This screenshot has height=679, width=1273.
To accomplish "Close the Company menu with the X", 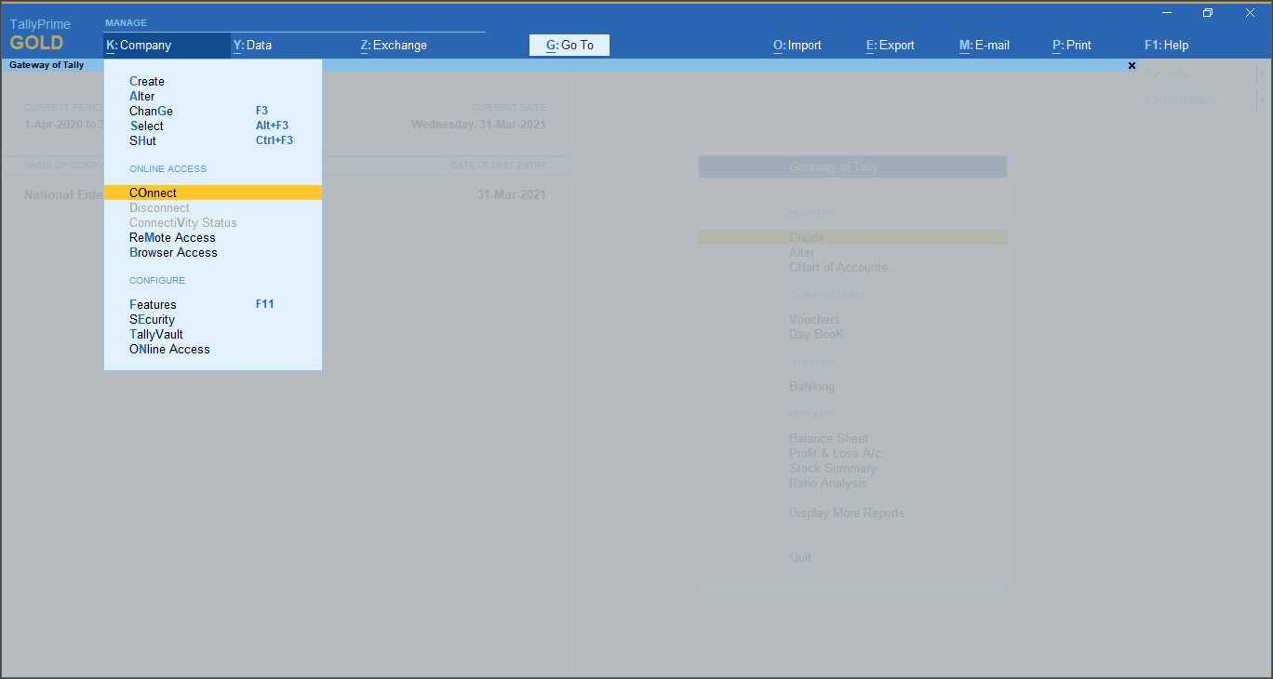I will click(x=1132, y=65).
